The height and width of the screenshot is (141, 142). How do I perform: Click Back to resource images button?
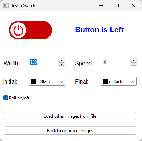(70, 131)
